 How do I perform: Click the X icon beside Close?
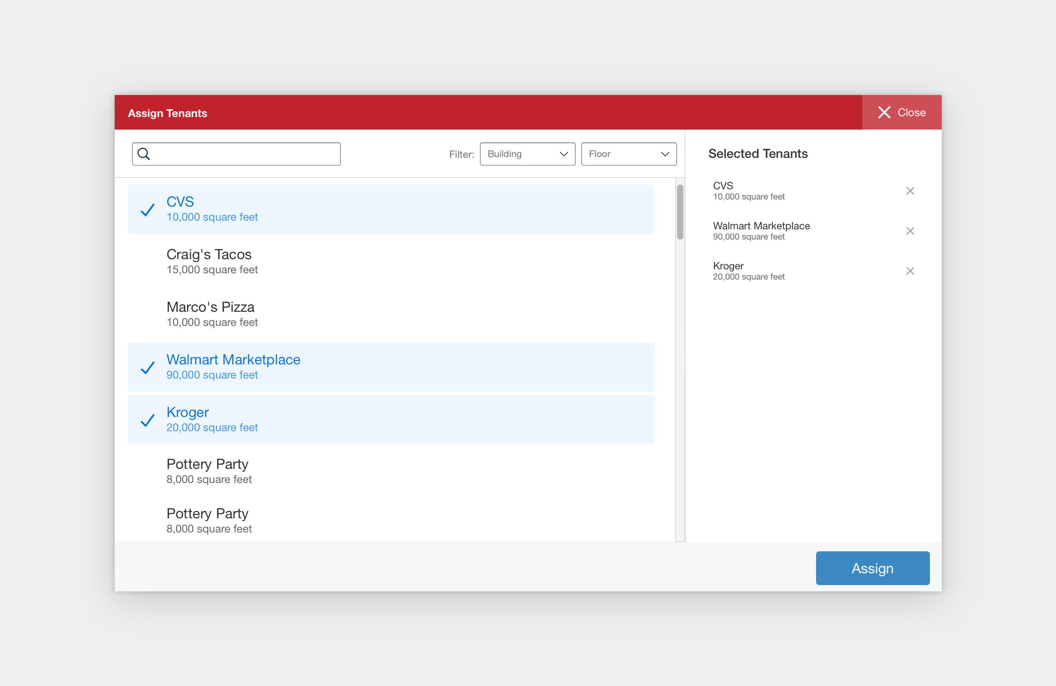[884, 112]
